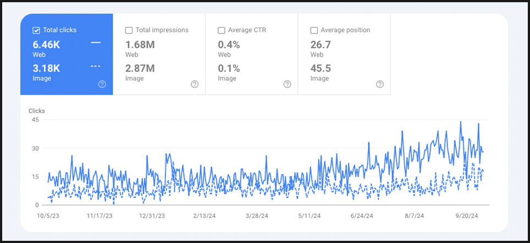The height and width of the screenshot is (243, 530).
Task: Click the 0.4% Web CTR value
Action: (229, 45)
